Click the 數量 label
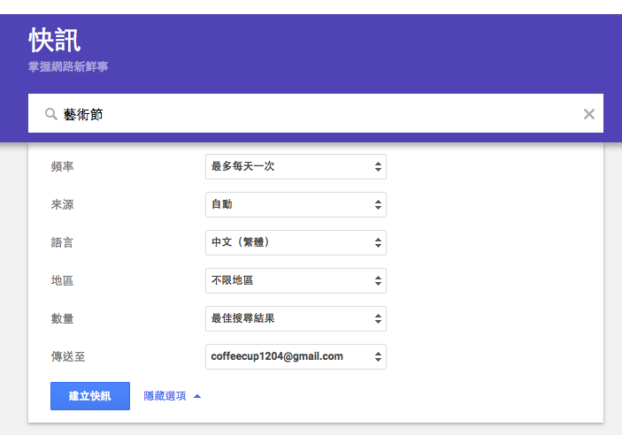Image resolution: width=622 pixels, height=435 pixels. coord(62,319)
